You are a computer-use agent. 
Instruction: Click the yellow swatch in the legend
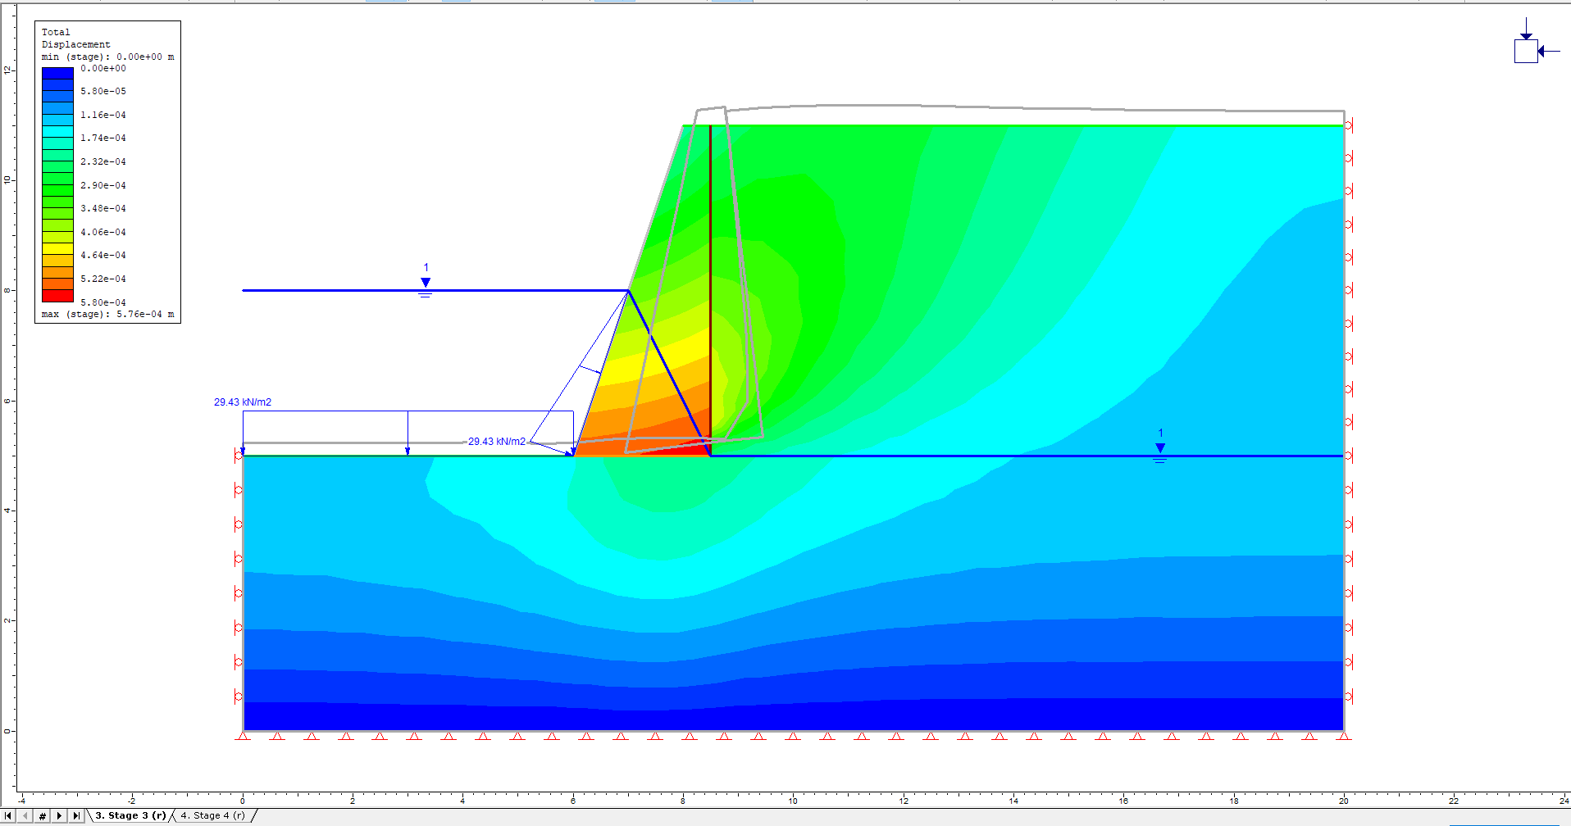57,248
